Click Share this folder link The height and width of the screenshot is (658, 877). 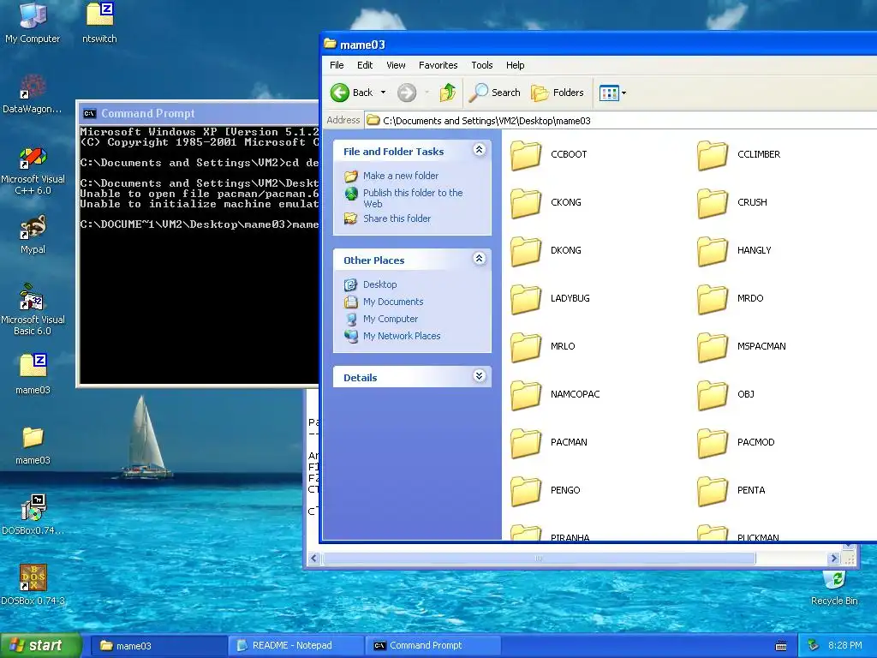397,218
